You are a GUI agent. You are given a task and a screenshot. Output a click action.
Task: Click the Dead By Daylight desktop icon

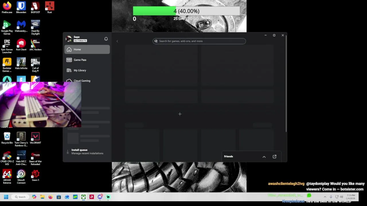35,27
